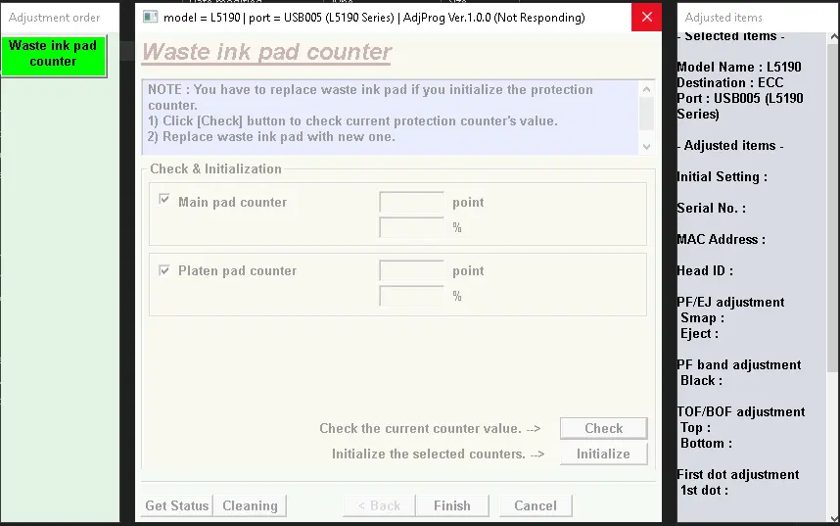Click the Initialize button
The image size is (840, 526).
click(604, 454)
